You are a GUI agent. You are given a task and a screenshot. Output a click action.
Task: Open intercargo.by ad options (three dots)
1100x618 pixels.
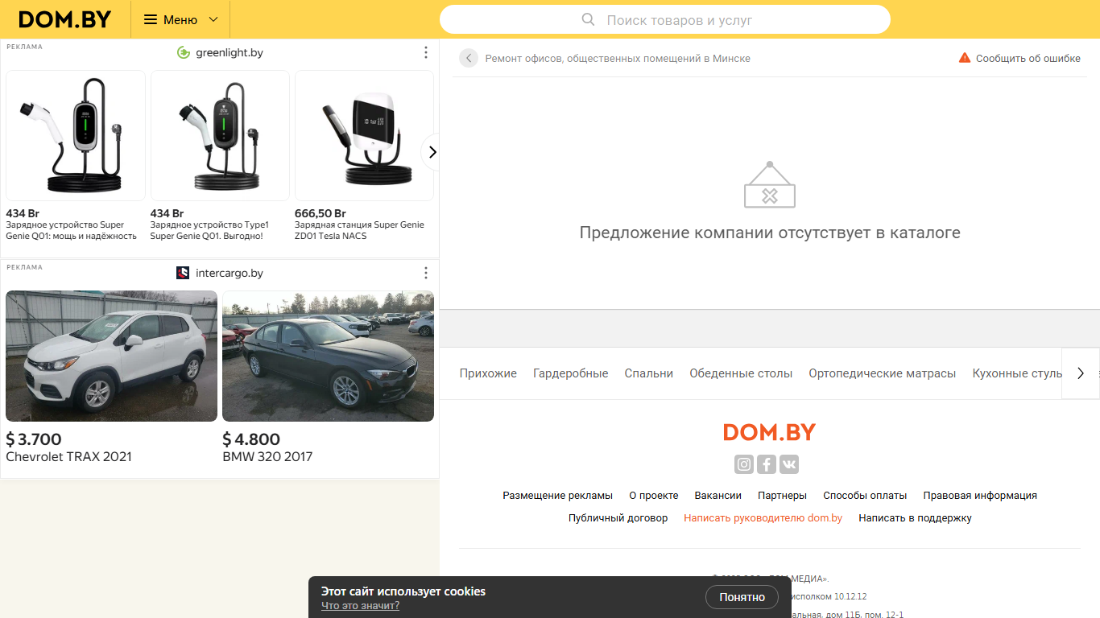click(426, 273)
